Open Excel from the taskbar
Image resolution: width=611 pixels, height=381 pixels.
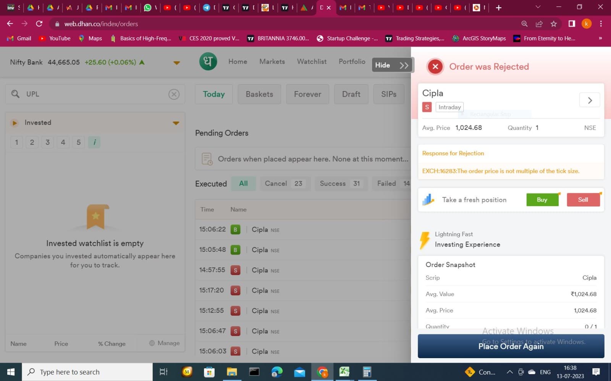[x=344, y=372]
